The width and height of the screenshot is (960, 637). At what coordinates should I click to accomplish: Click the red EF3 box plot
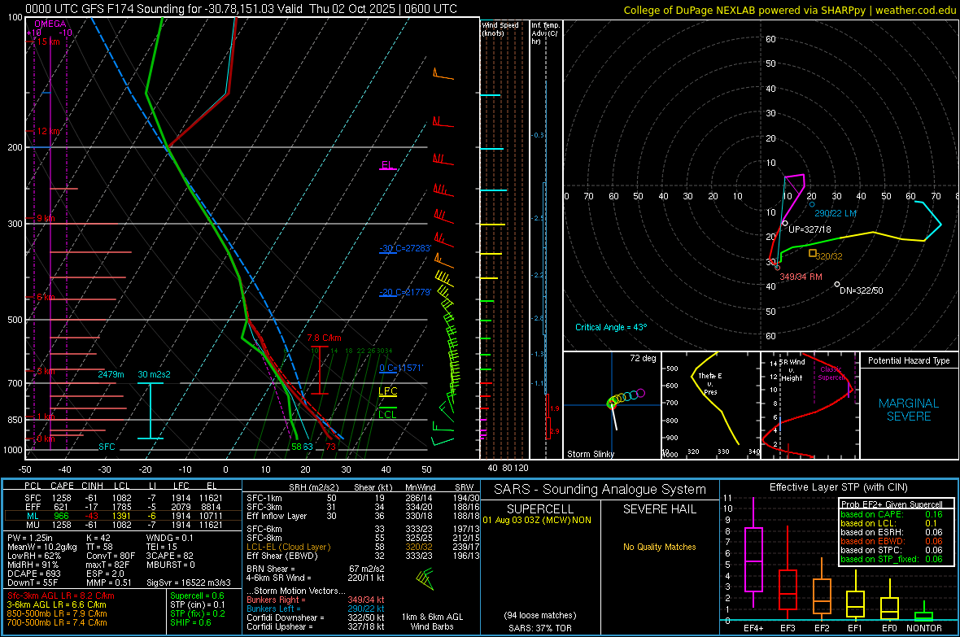point(788,590)
